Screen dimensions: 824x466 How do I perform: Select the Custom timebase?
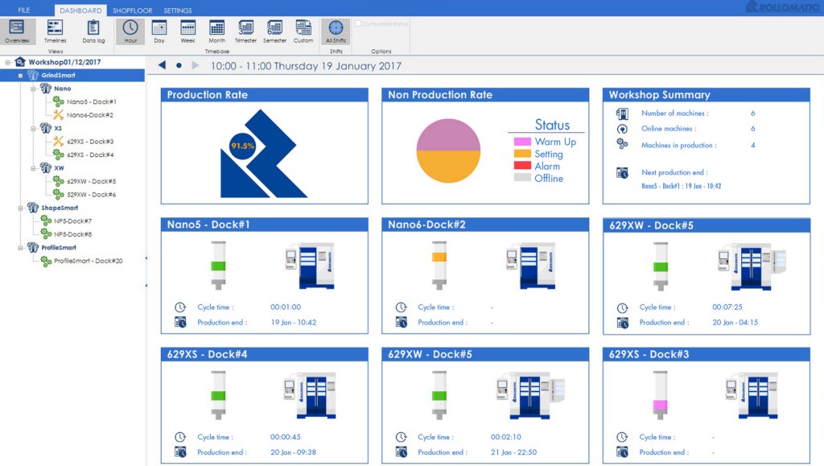(x=303, y=31)
